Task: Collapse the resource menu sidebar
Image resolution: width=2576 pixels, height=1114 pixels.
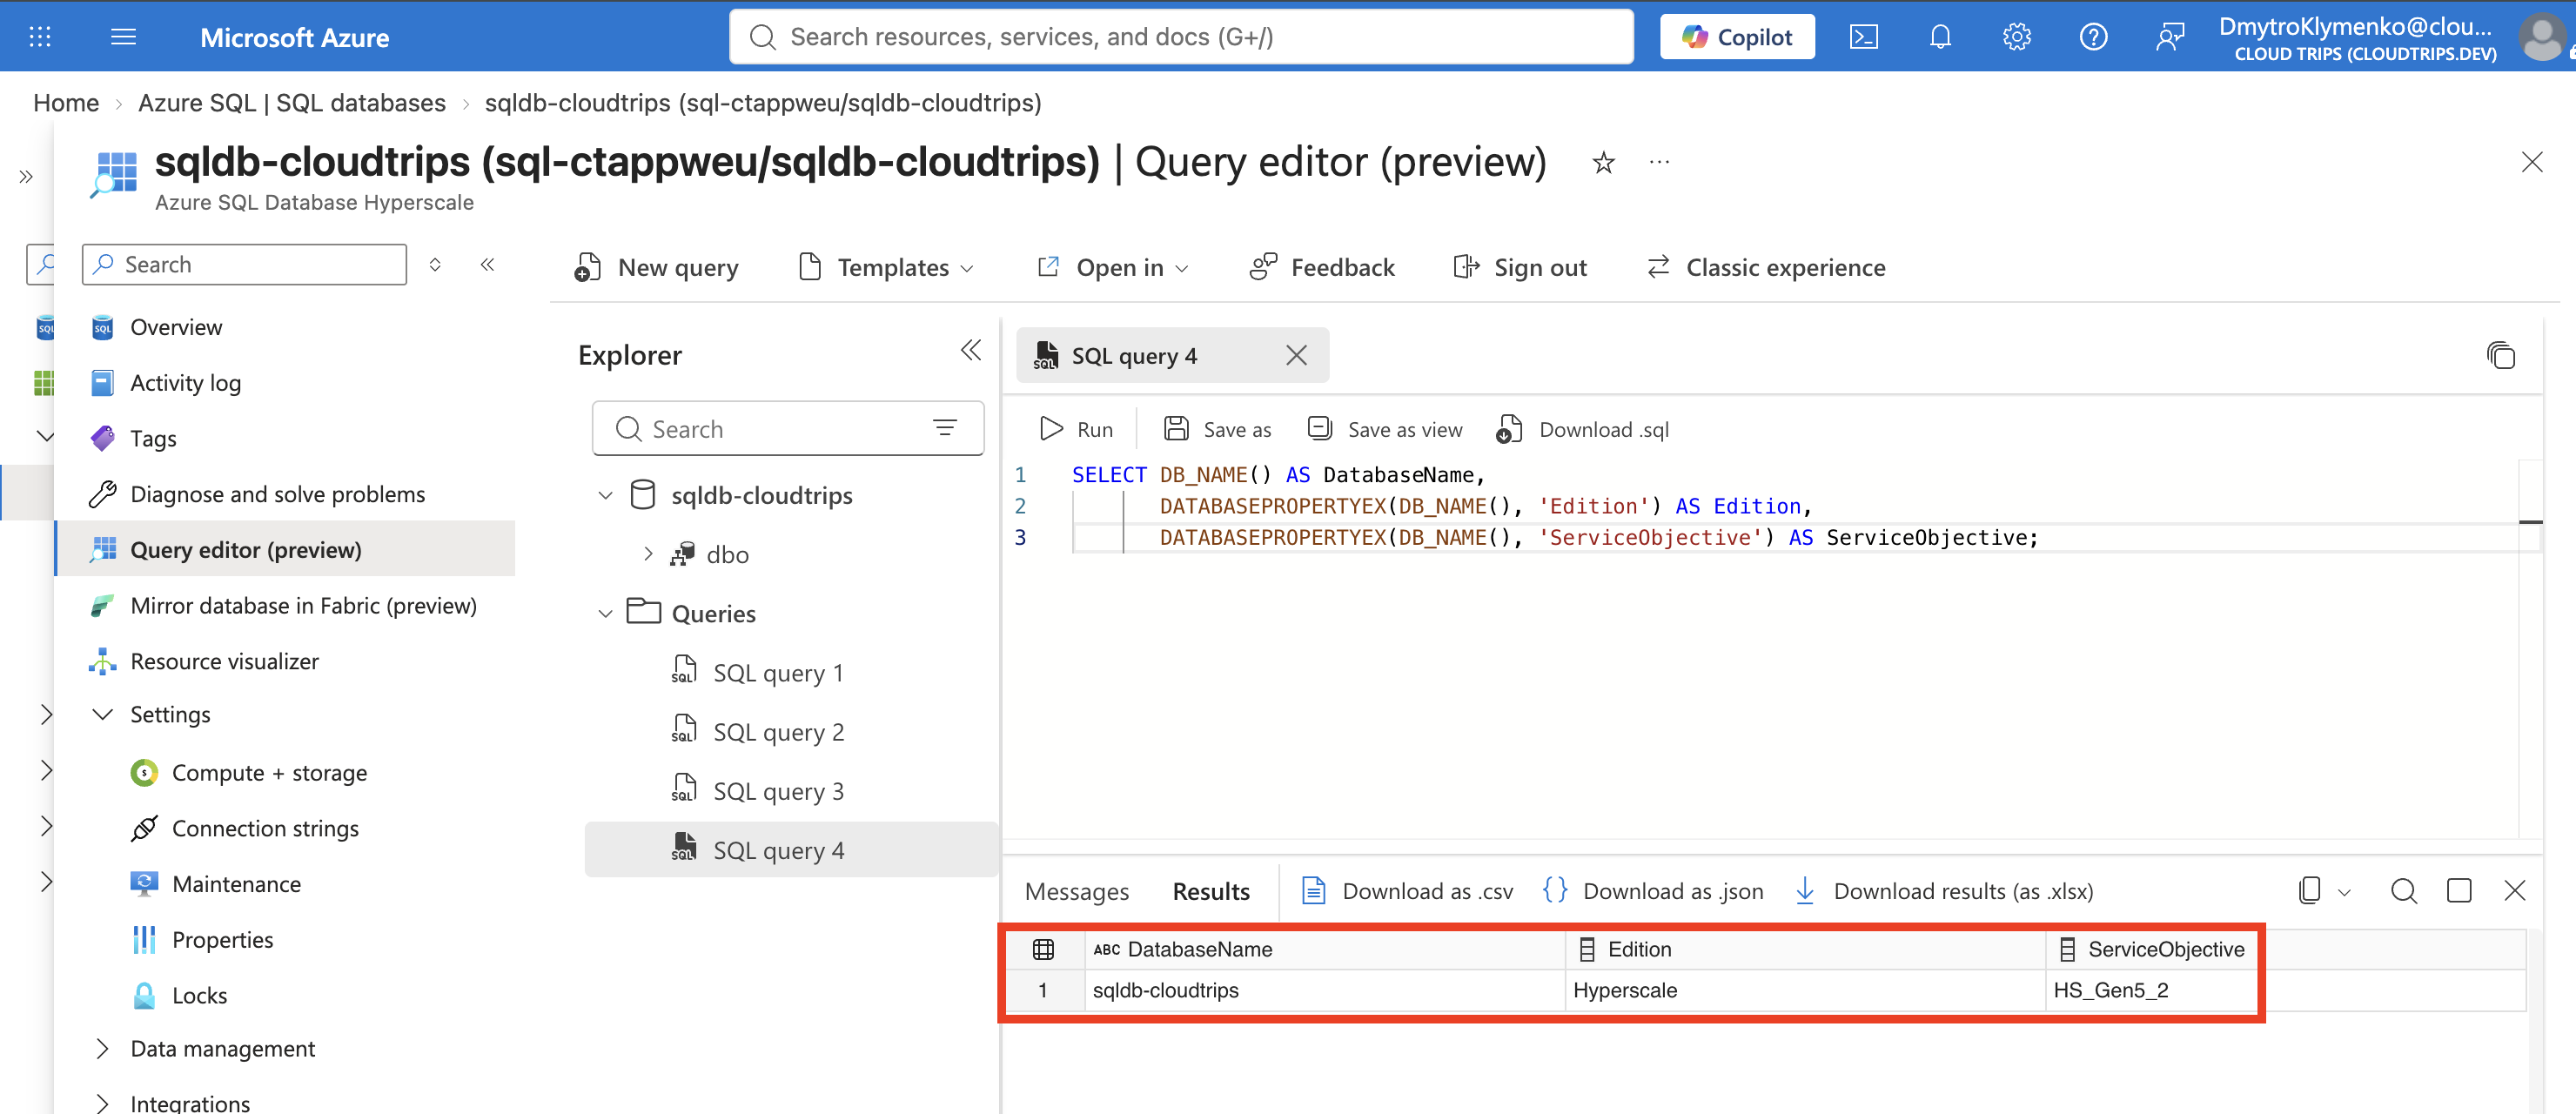Action: click(x=487, y=264)
